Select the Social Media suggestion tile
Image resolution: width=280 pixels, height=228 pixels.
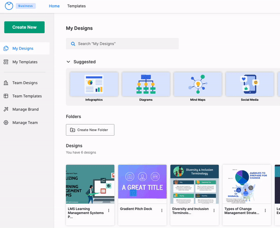(x=250, y=84)
